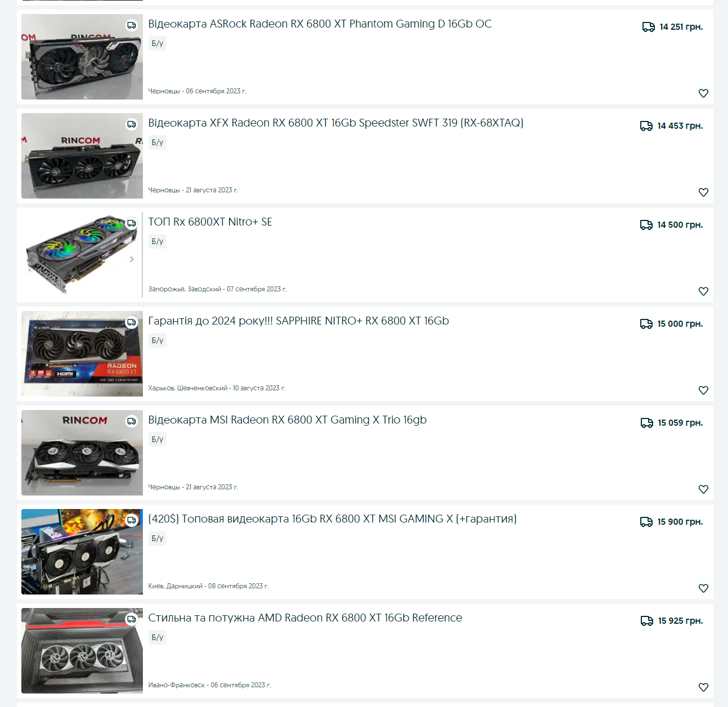The height and width of the screenshot is (707, 728).
Task: Show next photo of Nitro+ SE card
Action: click(x=132, y=259)
